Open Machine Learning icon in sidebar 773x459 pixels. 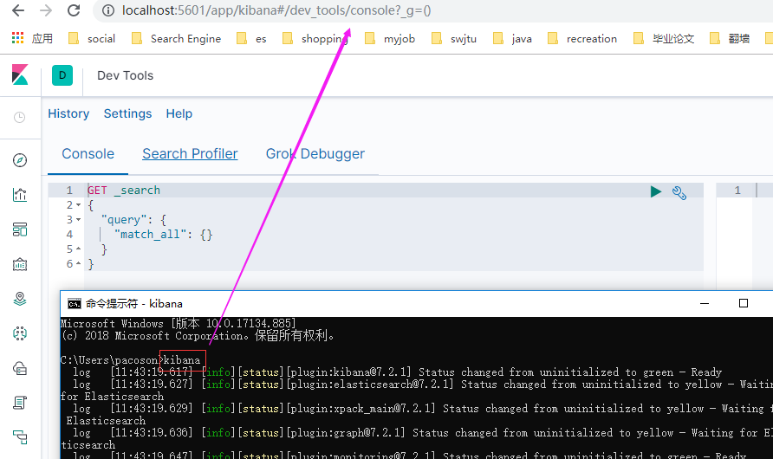pyautogui.click(x=20, y=333)
